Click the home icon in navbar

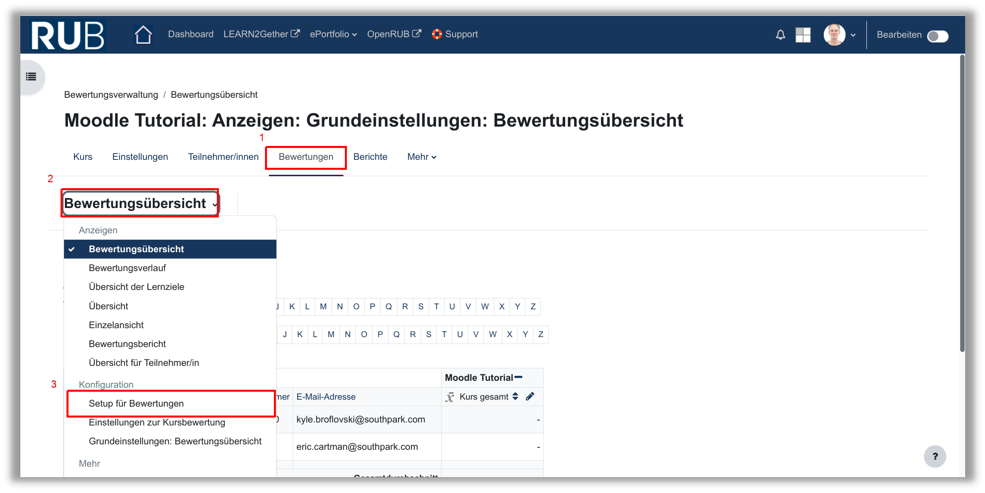point(143,35)
